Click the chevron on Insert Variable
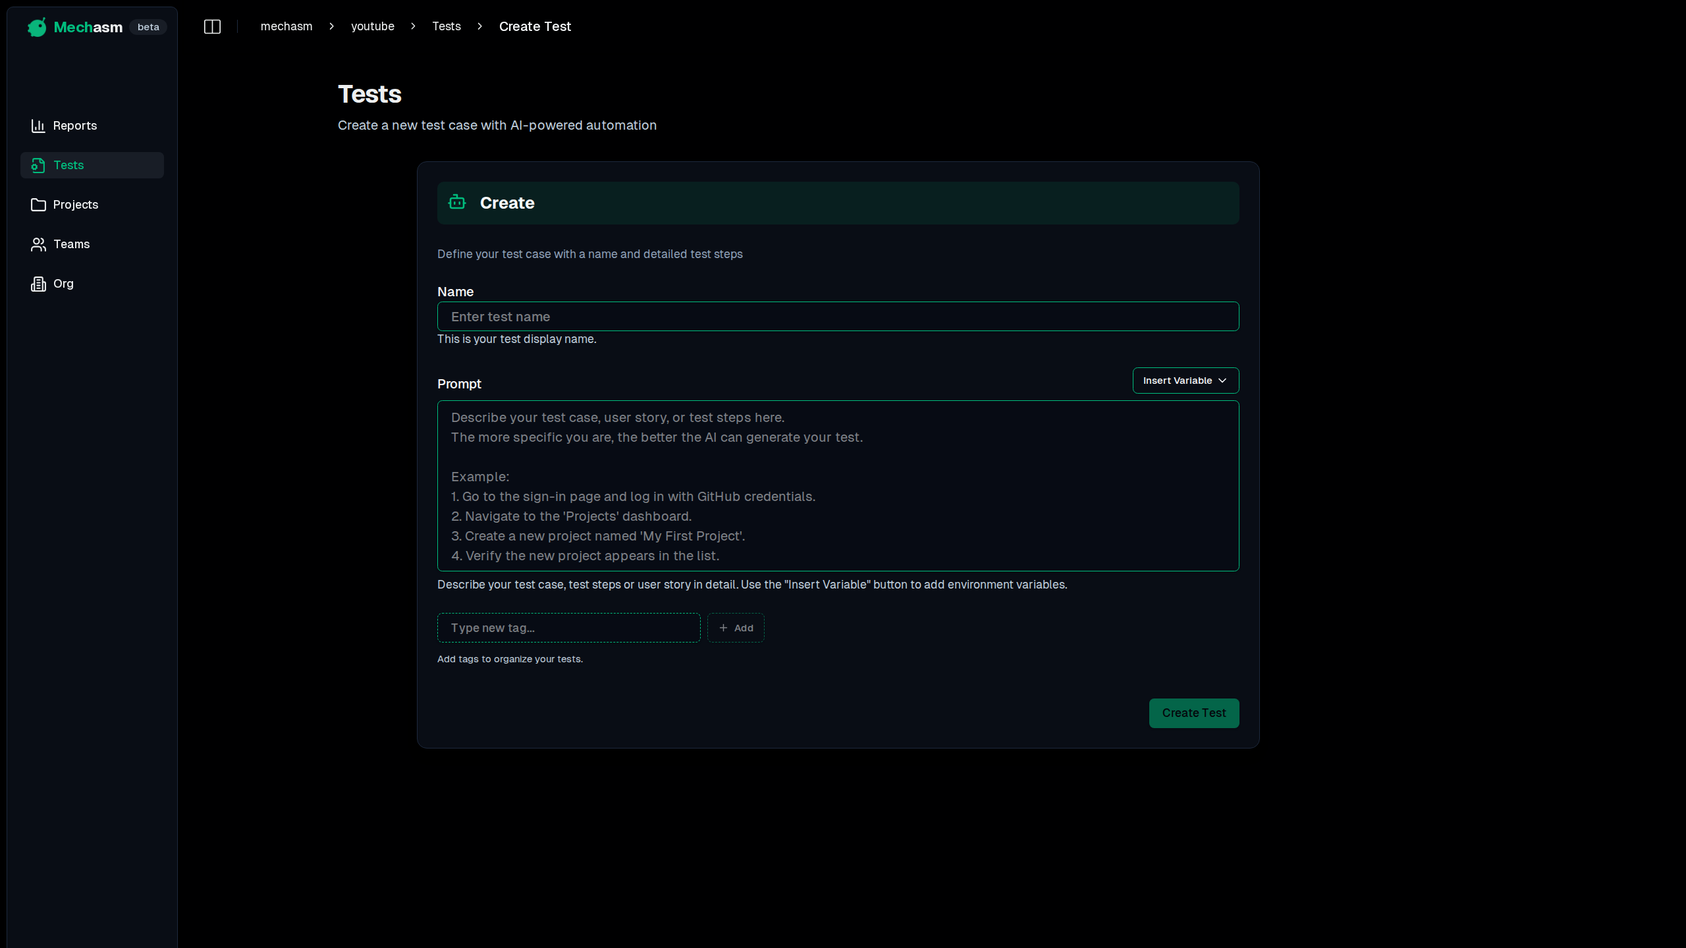 (1222, 381)
